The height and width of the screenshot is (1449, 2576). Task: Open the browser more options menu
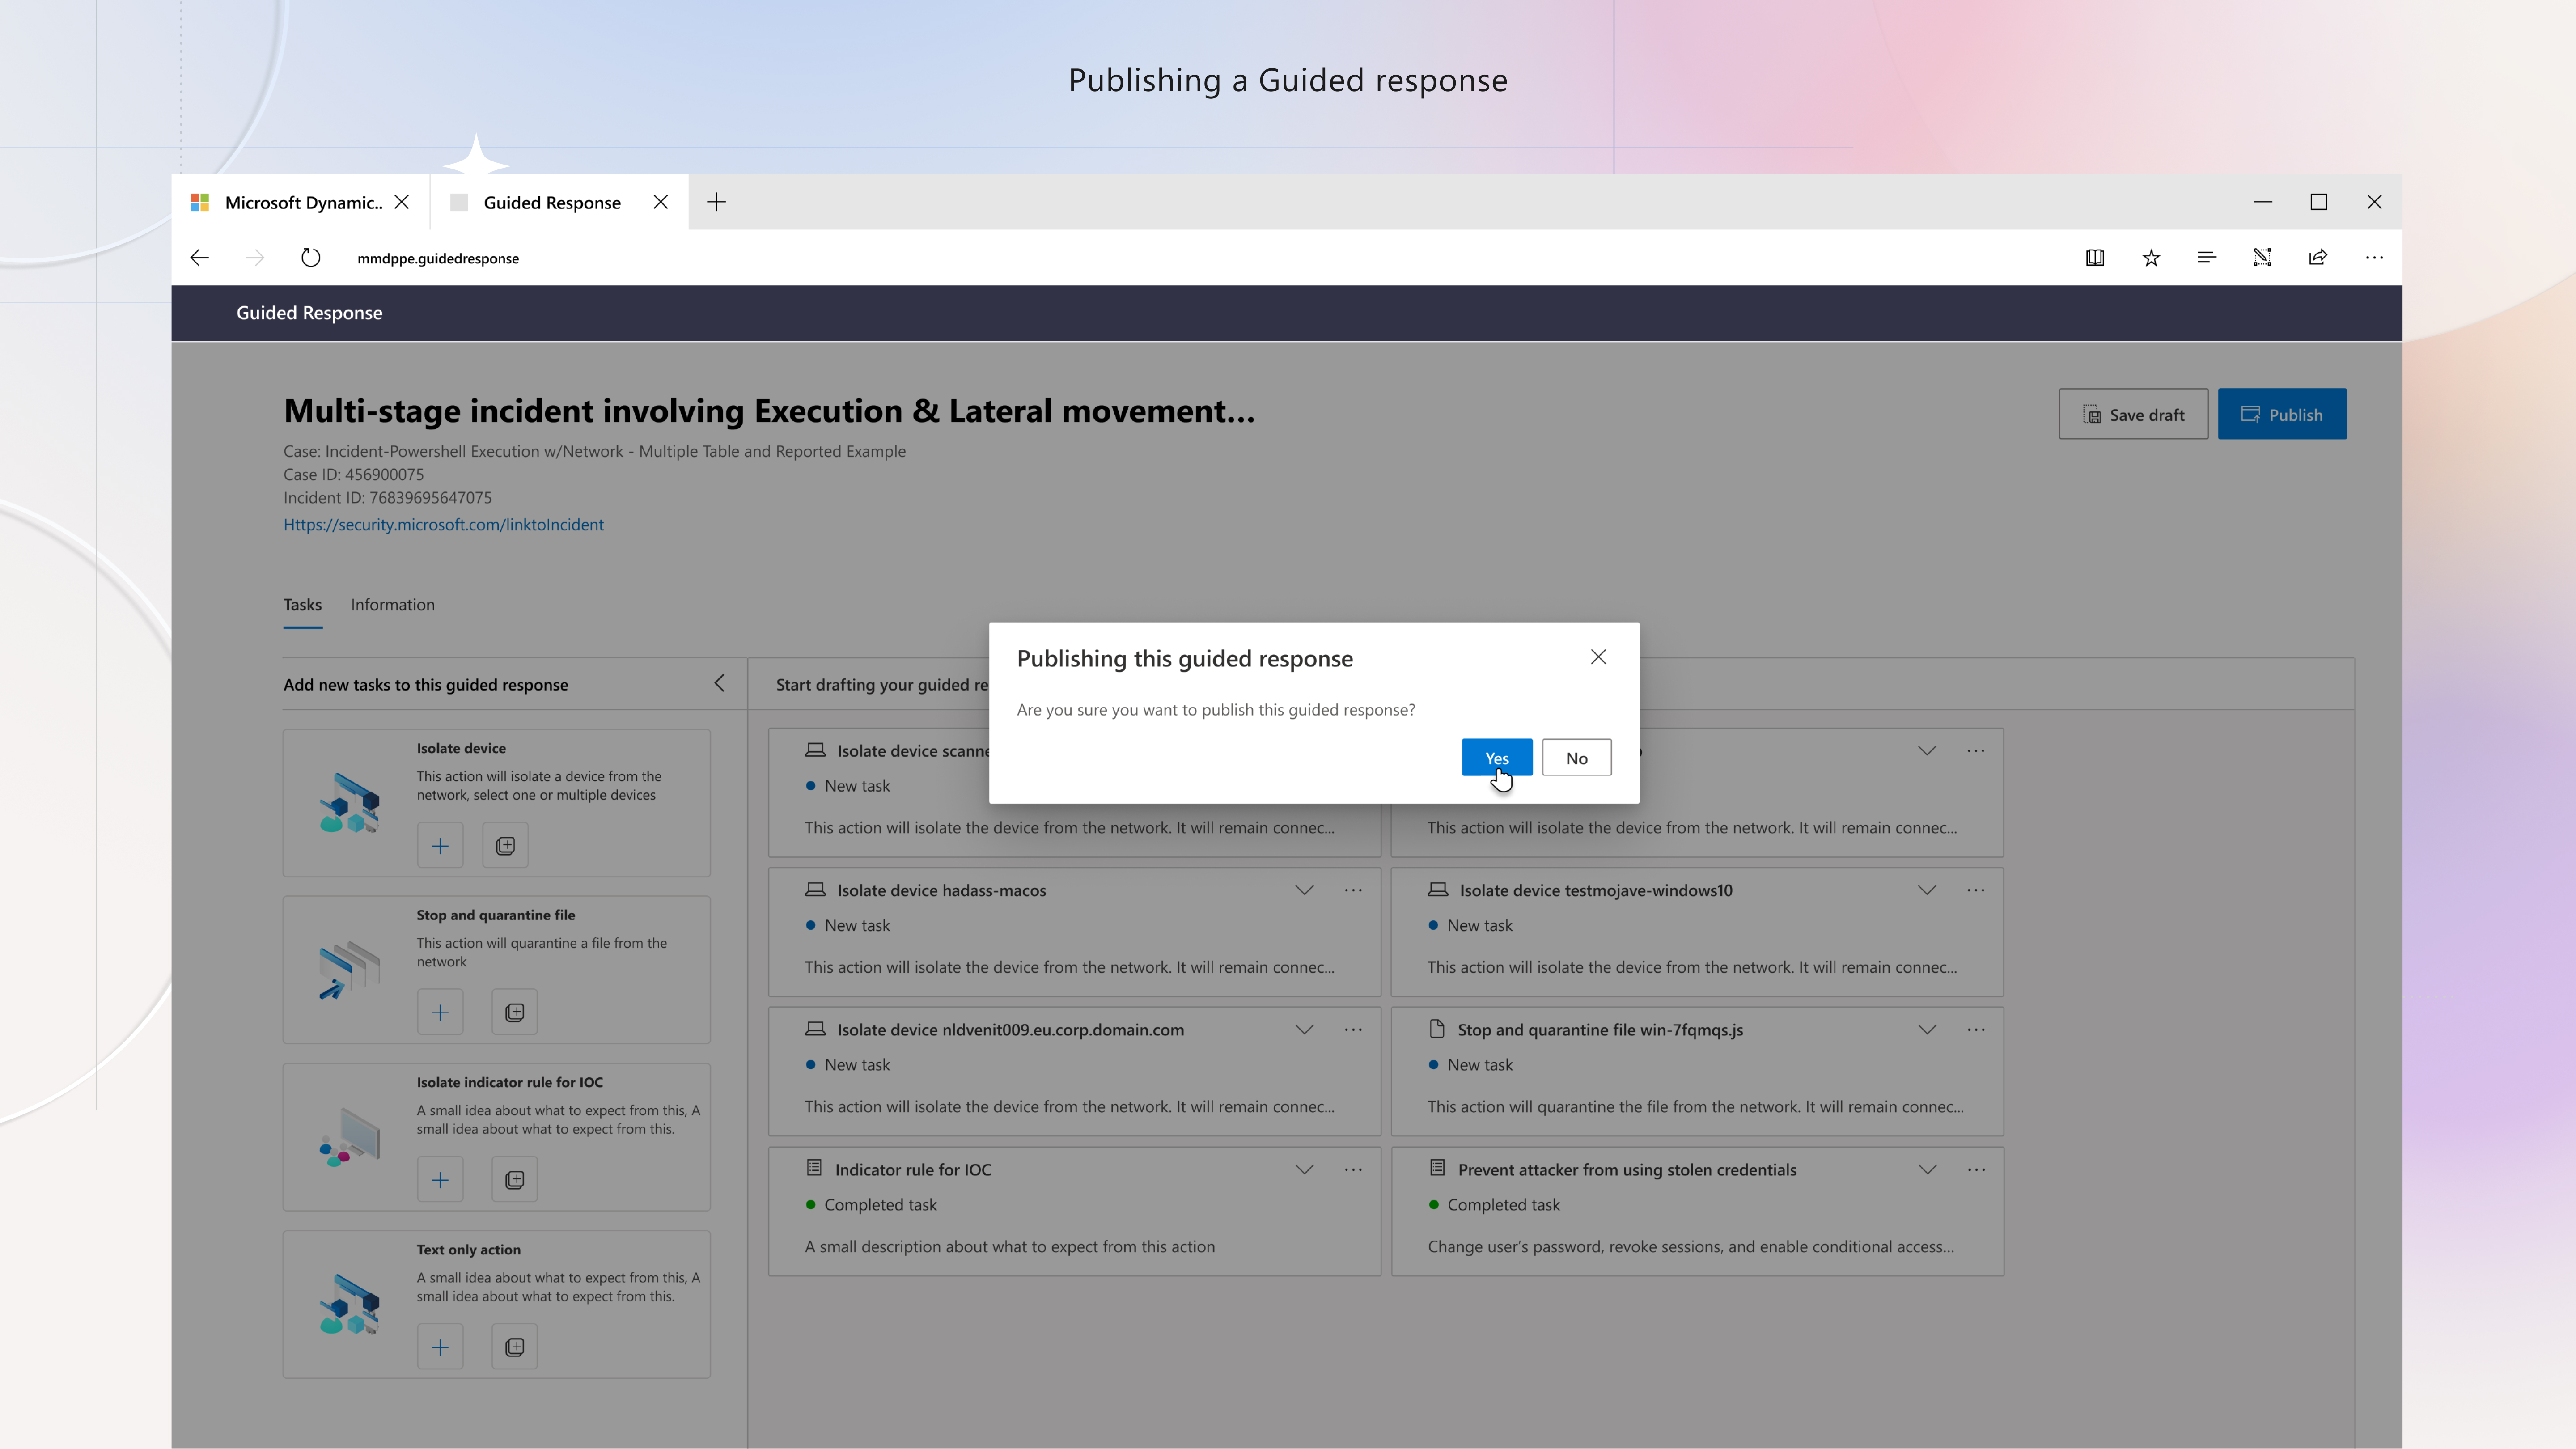pos(2374,258)
